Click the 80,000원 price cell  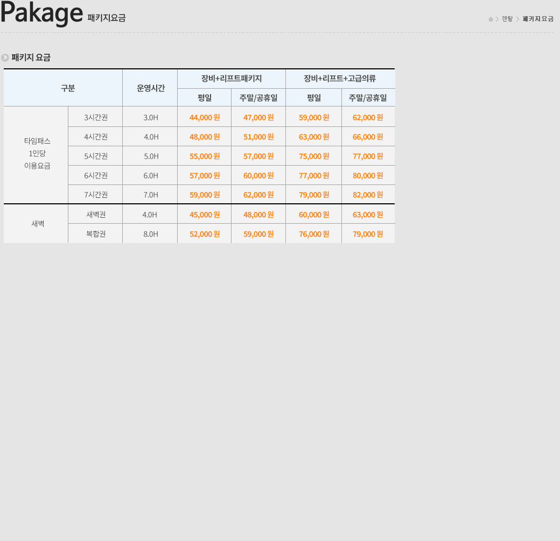[368, 175]
